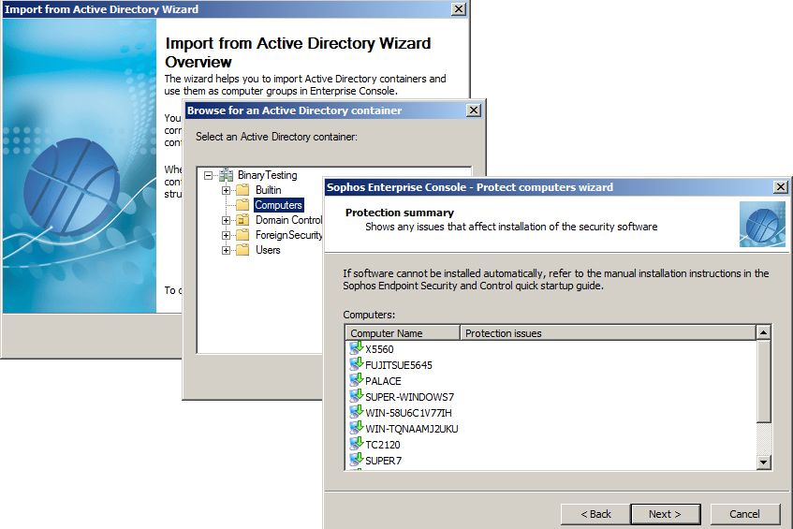Sort by the Protection issues column header
This screenshot has height=529, width=793.
click(608, 332)
